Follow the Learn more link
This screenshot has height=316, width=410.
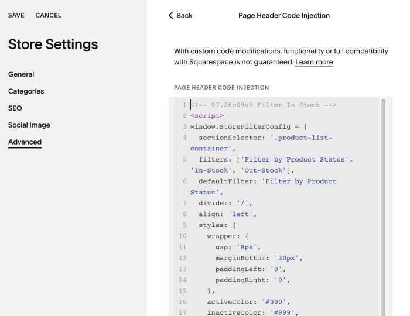(x=314, y=62)
